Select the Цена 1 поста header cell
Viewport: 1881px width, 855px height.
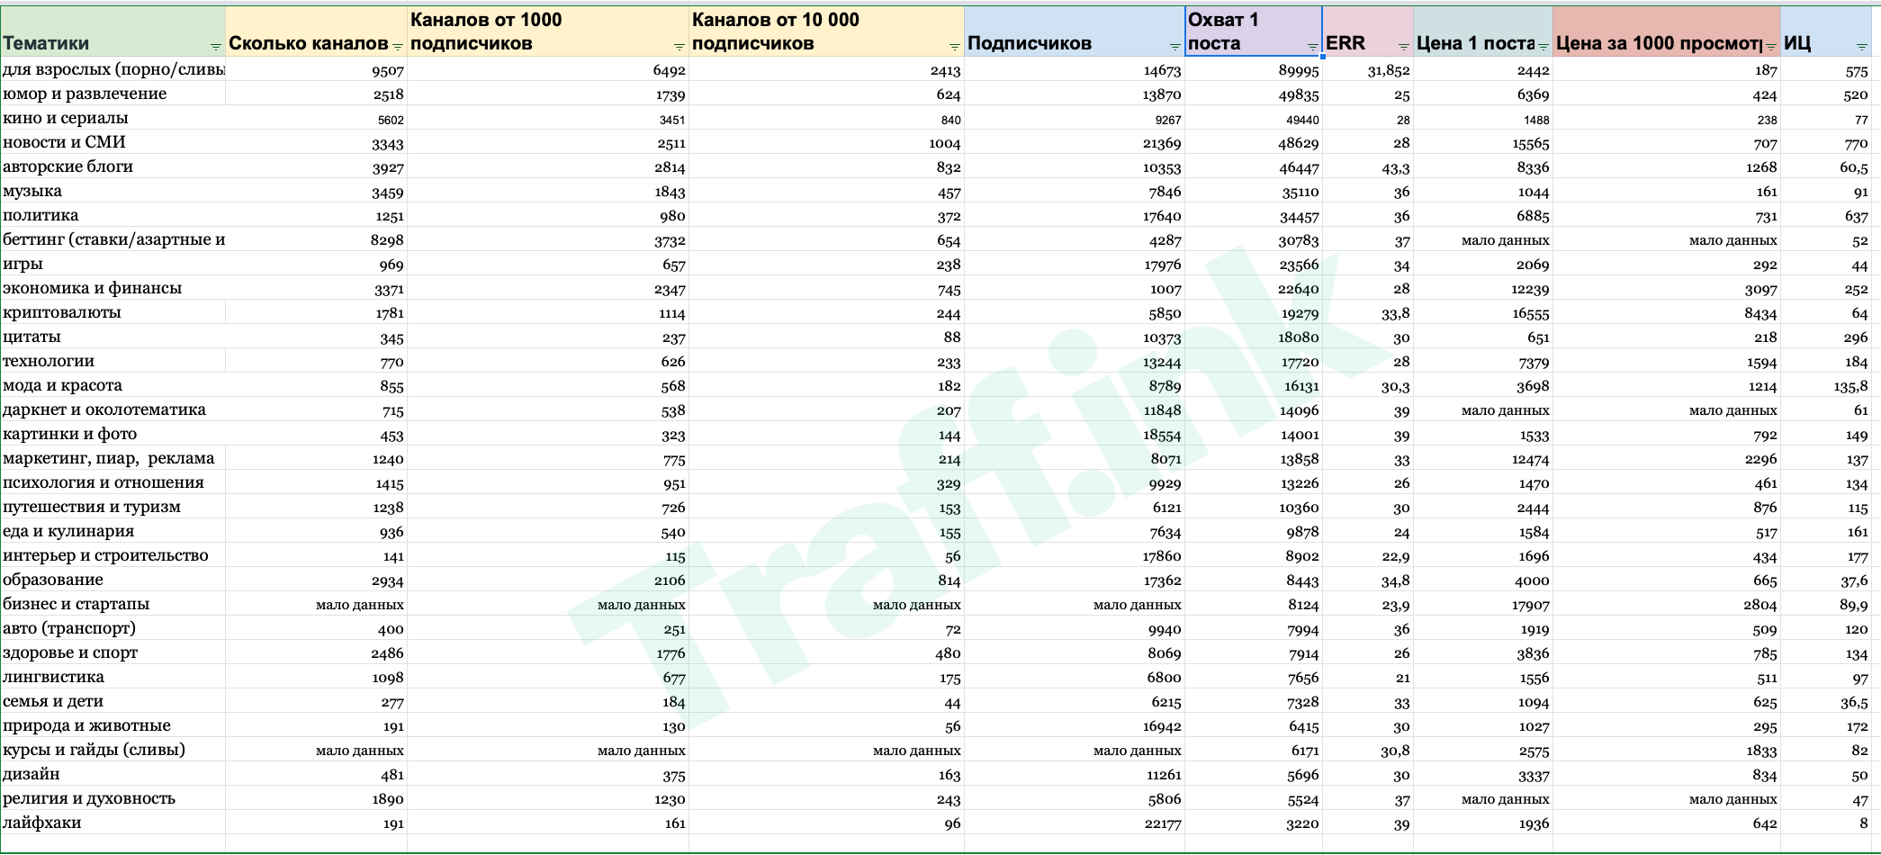pyautogui.click(x=1483, y=32)
